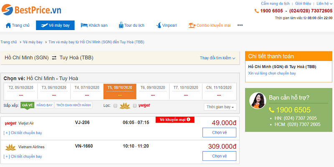The image size is (334, 167).
Task: Select date T6, 09/10/2020
Action: point(153,91)
